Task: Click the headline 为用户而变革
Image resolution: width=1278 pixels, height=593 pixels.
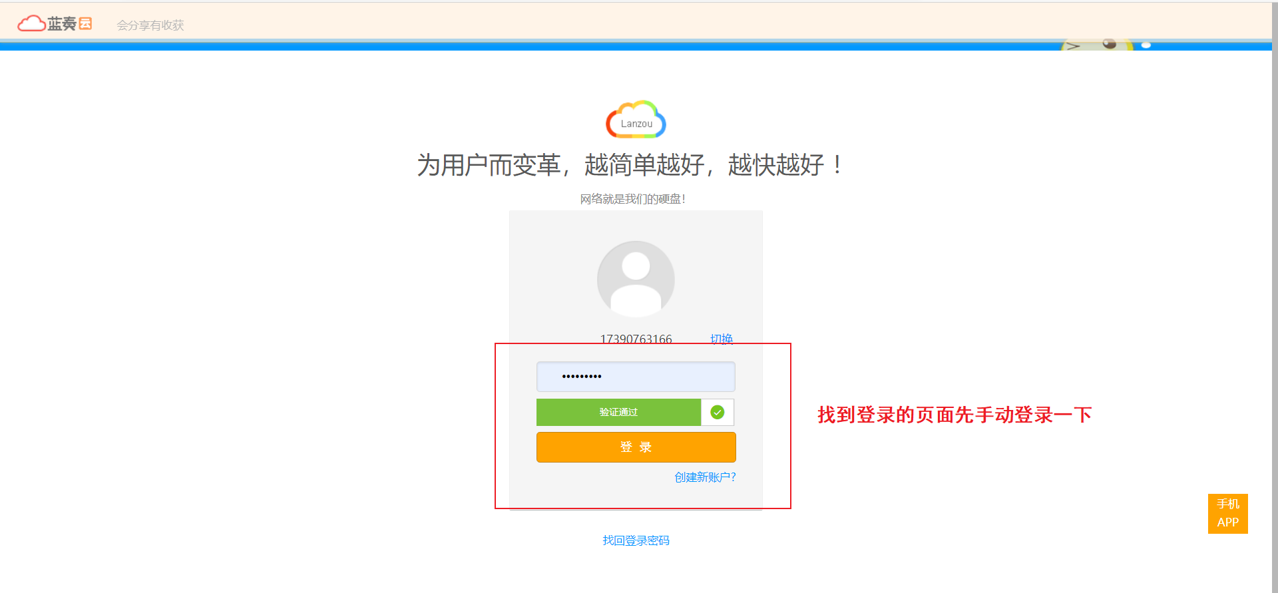Action: pos(489,165)
